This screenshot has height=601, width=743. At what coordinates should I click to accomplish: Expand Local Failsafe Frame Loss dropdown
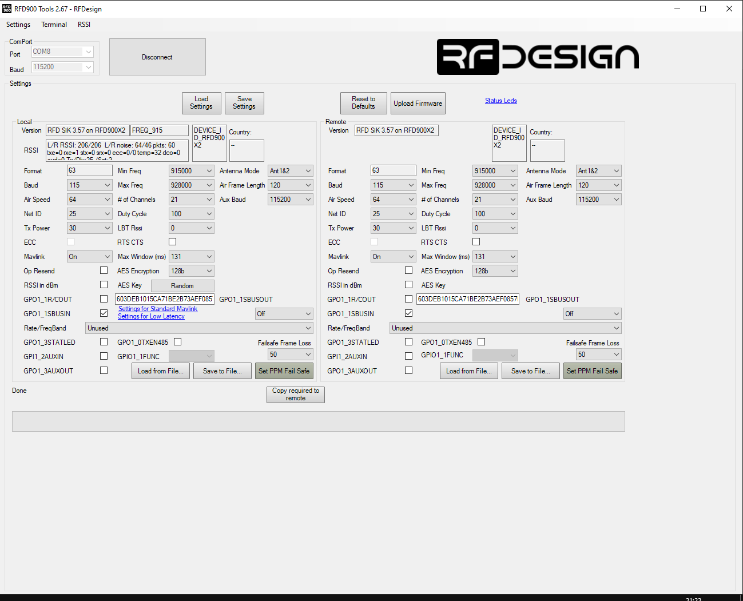[x=291, y=355]
